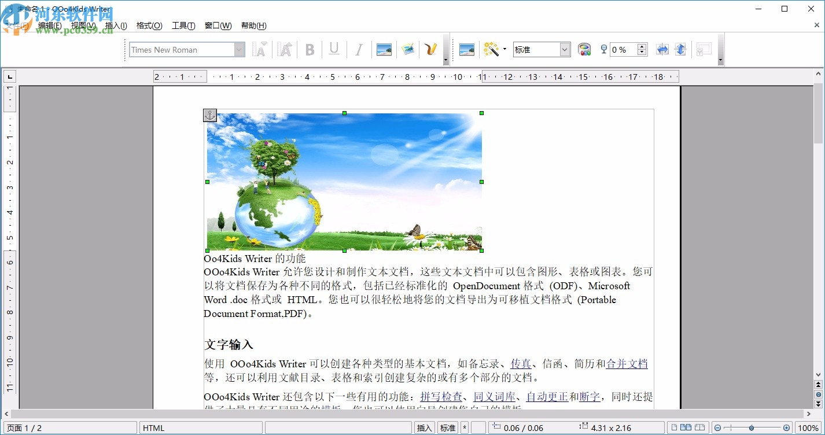Open the Gallery icon in the toolbar

point(408,50)
